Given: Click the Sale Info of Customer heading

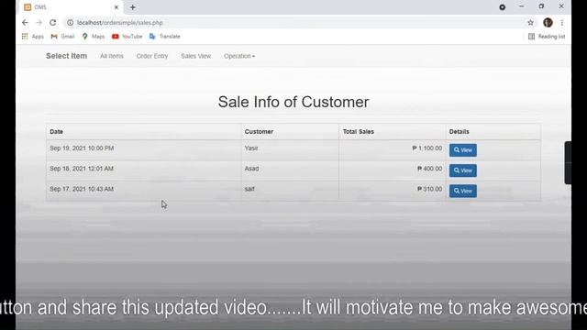Looking at the screenshot, I should [293, 102].
